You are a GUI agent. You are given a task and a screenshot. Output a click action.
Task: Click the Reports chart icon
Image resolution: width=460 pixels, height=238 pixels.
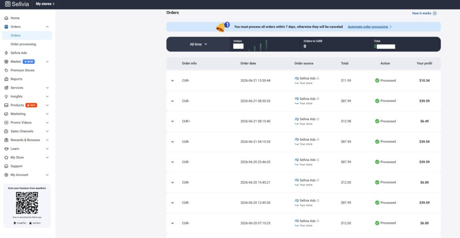click(x=6, y=79)
